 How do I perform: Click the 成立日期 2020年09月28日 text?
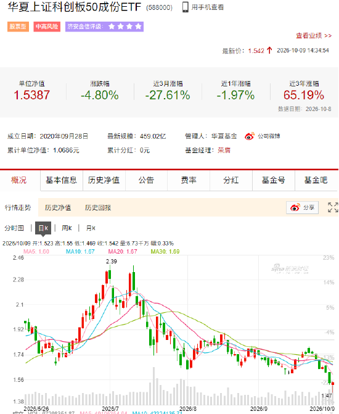point(47,136)
